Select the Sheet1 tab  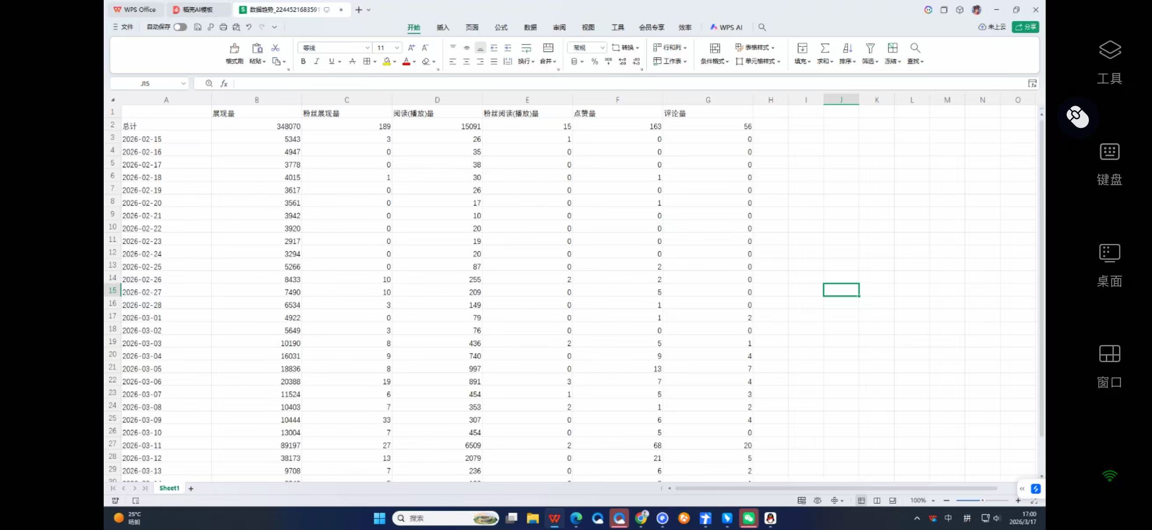(169, 488)
